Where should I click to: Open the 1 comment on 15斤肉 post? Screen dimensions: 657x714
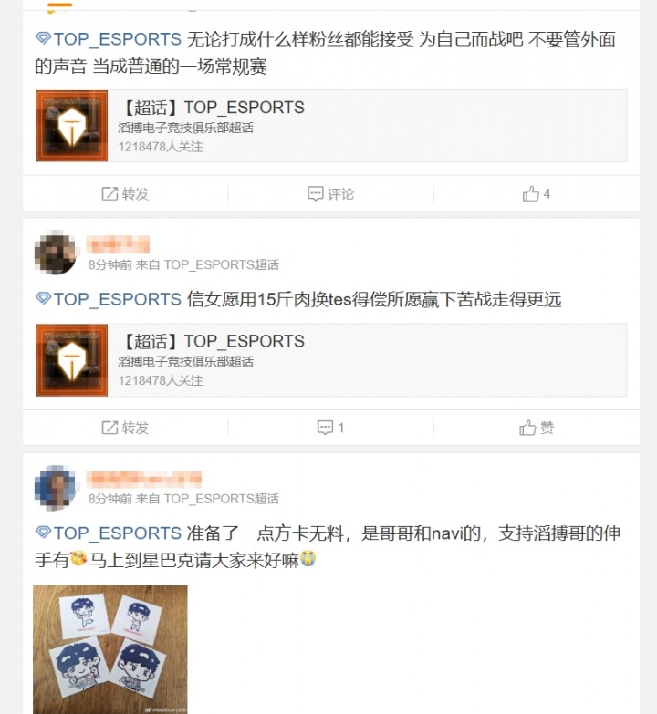[x=330, y=428]
